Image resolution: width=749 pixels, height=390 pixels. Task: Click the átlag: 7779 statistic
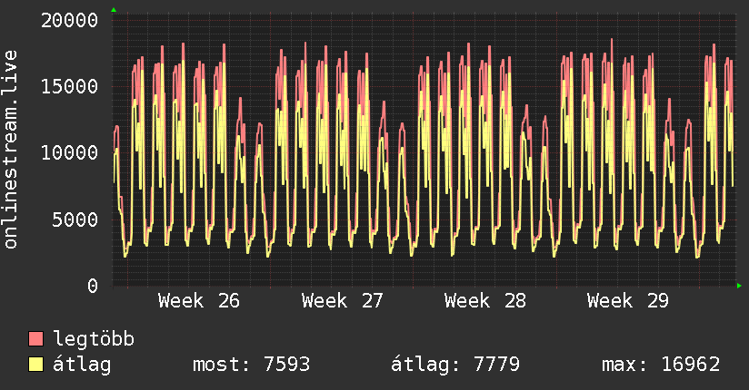point(455,365)
